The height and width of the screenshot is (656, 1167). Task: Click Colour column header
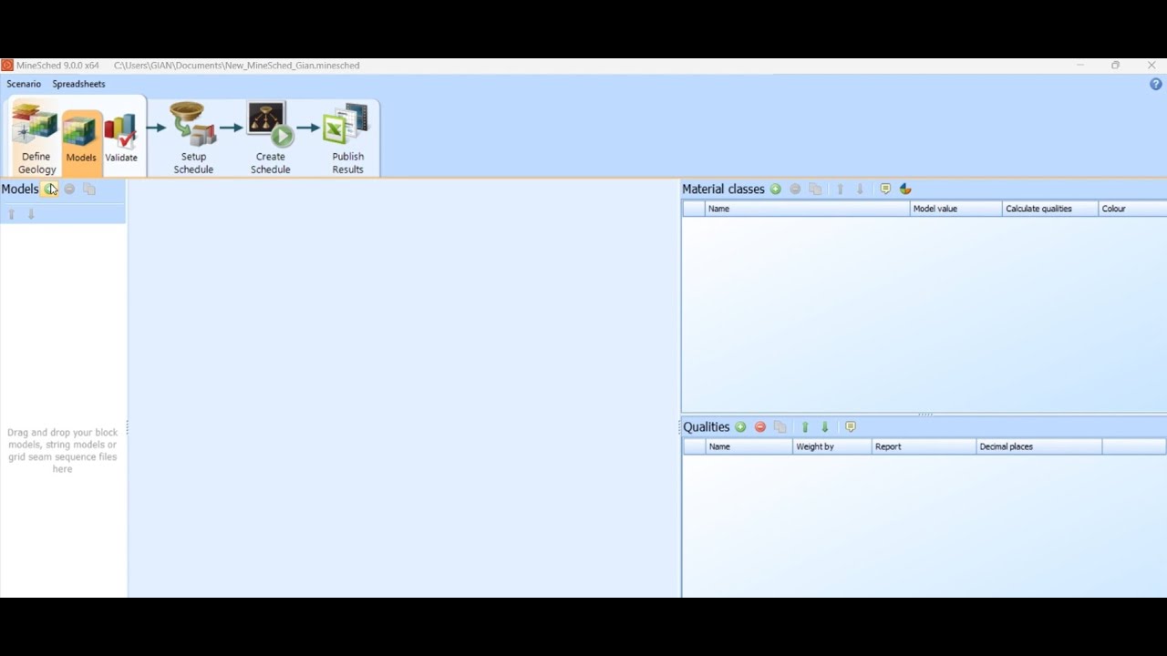1132,209
